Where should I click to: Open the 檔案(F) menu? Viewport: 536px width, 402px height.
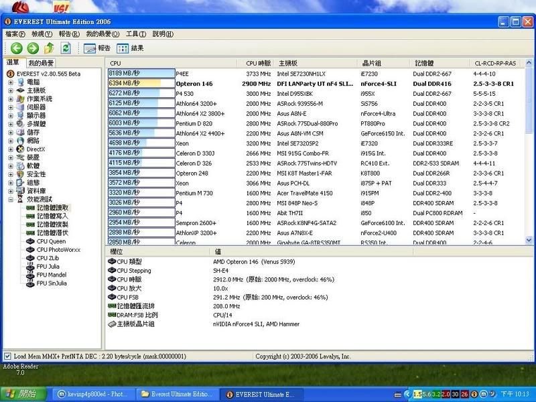point(15,34)
